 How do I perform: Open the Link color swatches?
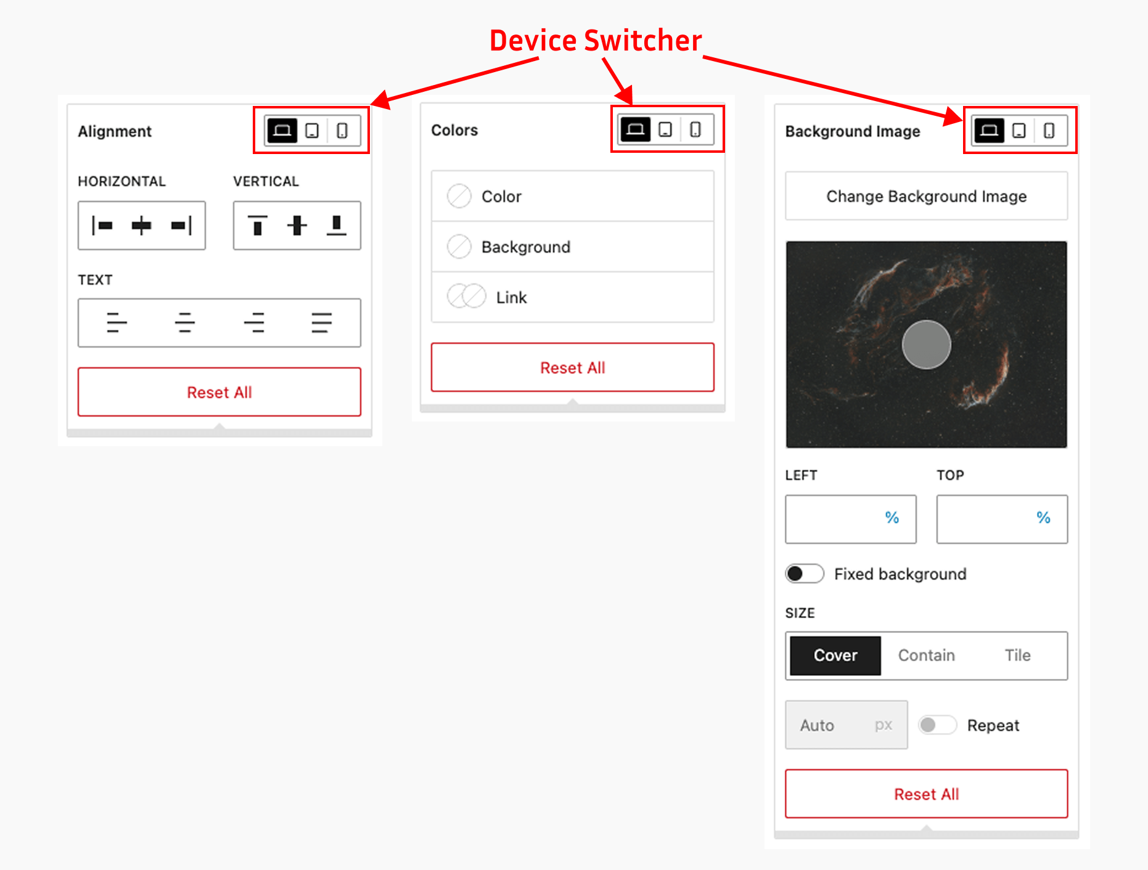coord(572,298)
